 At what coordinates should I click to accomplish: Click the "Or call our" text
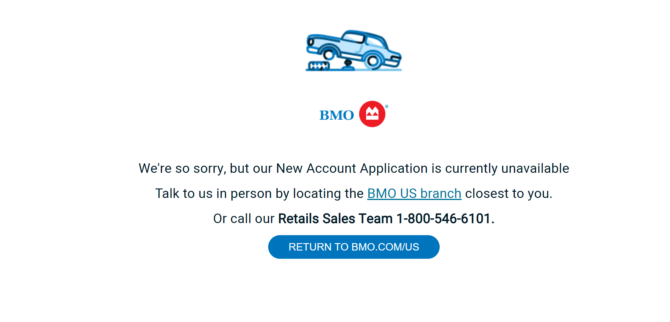pyautogui.click(x=244, y=219)
